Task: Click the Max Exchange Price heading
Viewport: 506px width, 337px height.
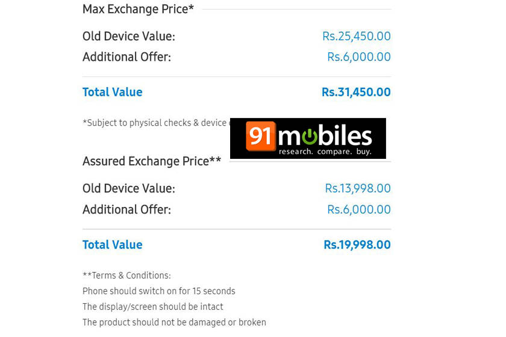Action: point(138,9)
